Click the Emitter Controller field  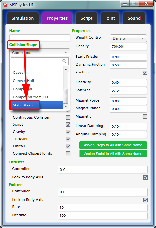(x=102, y=192)
